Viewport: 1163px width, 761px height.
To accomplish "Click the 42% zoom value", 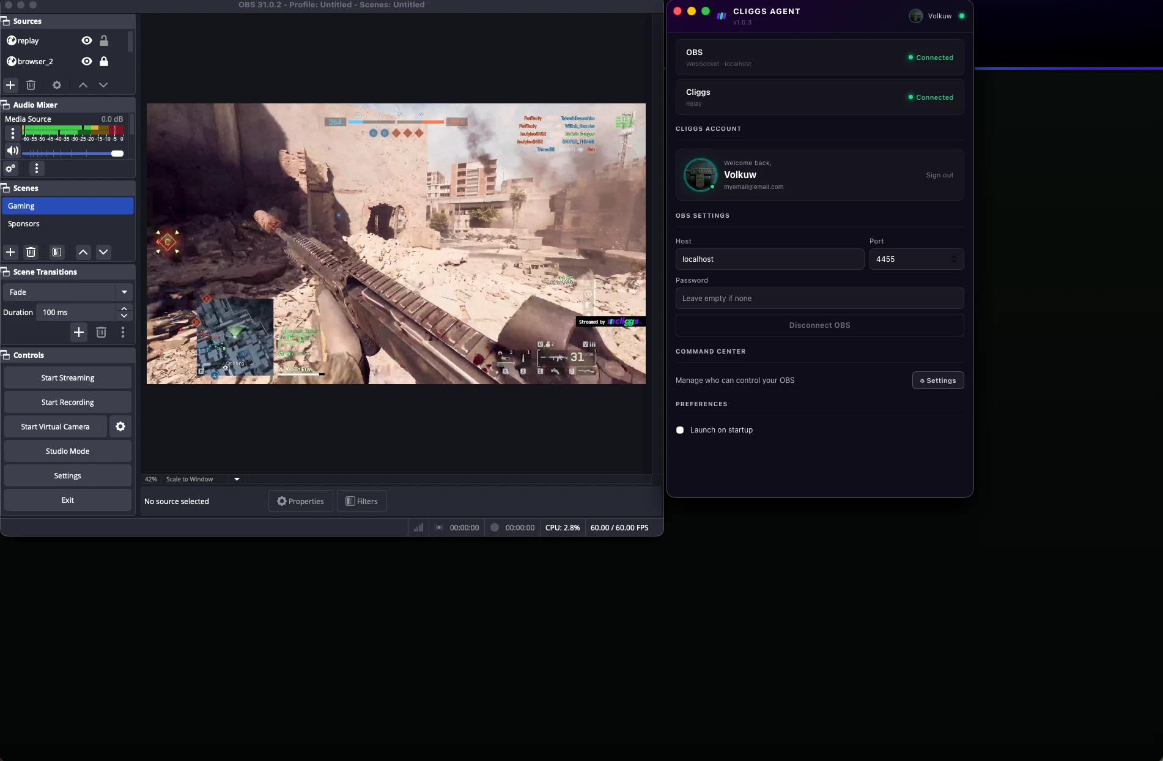I will 151,479.
